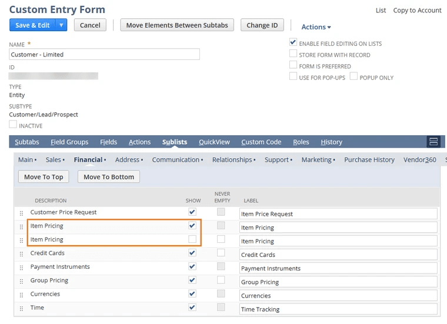
Task: Select the Main subtab
Action: tap(27, 159)
